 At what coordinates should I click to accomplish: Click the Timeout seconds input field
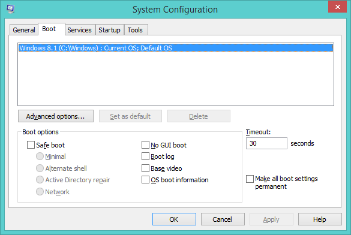[x=266, y=143]
